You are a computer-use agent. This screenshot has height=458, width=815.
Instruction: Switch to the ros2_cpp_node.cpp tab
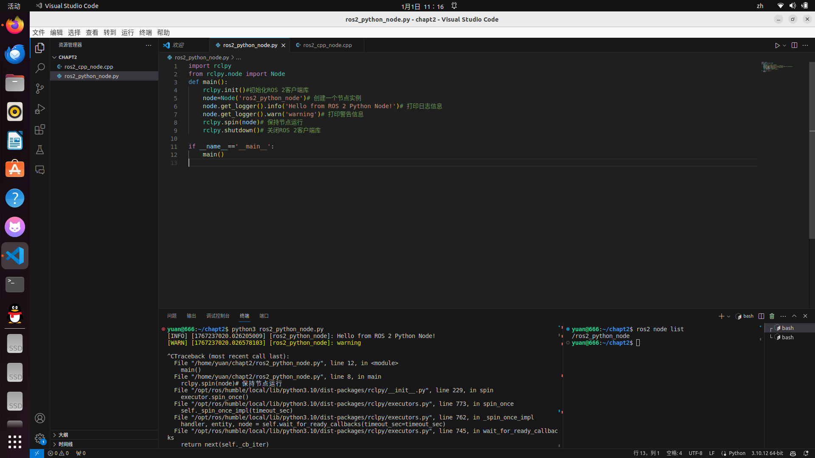tap(327, 45)
